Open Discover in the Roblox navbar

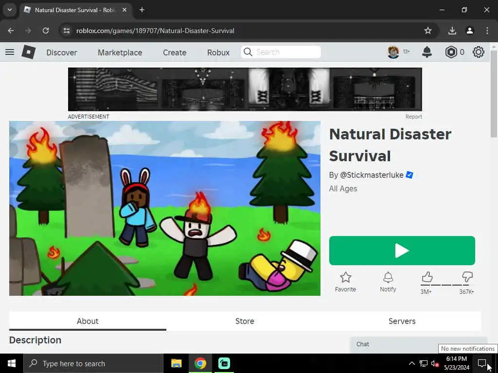click(62, 52)
